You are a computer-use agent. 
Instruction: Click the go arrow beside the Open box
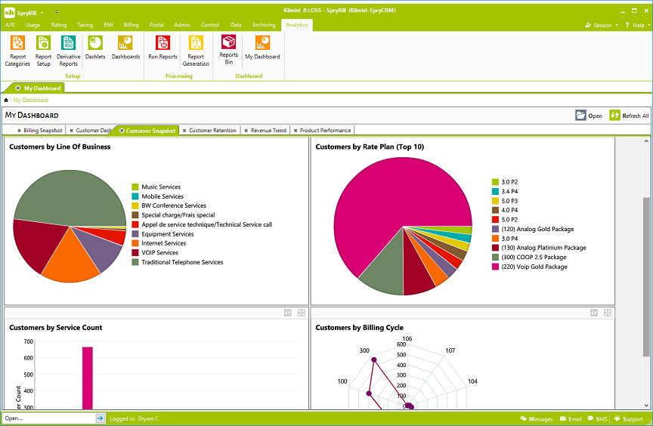point(100,418)
